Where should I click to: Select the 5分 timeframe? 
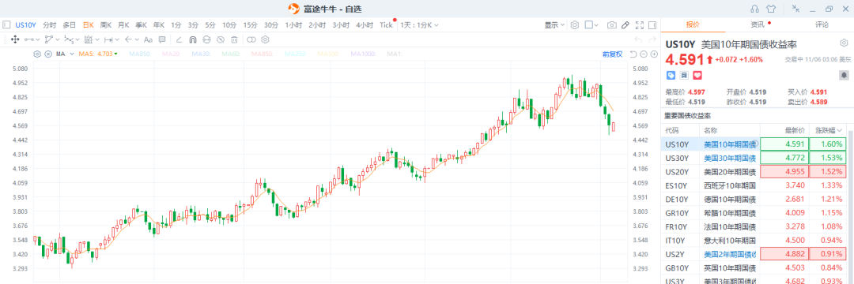pos(210,25)
